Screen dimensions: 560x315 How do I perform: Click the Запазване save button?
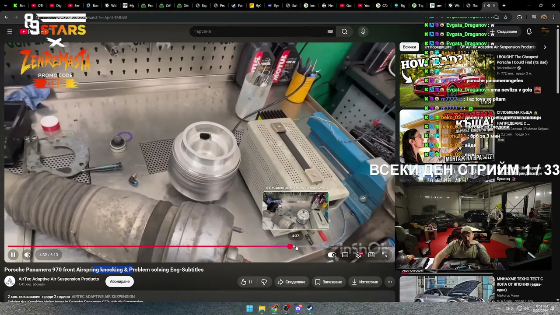329,282
